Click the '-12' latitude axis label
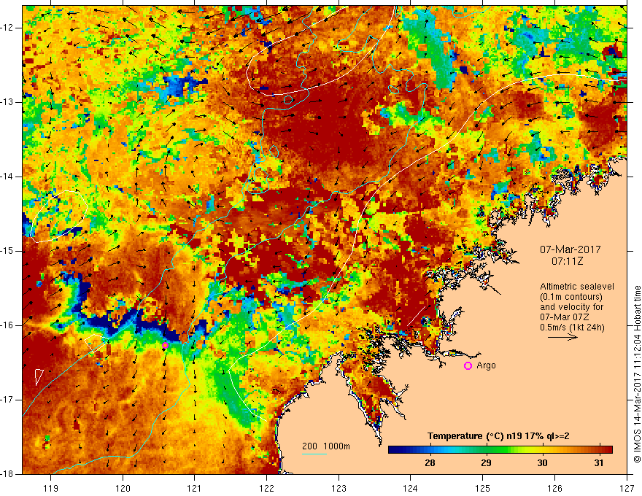The width and height of the screenshot is (642, 496). point(7,28)
